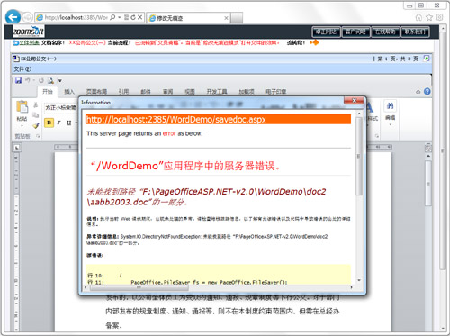This screenshot has width=450, height=336.
Task: Click the tab selector at ruler corner
Action: [16, 147]
